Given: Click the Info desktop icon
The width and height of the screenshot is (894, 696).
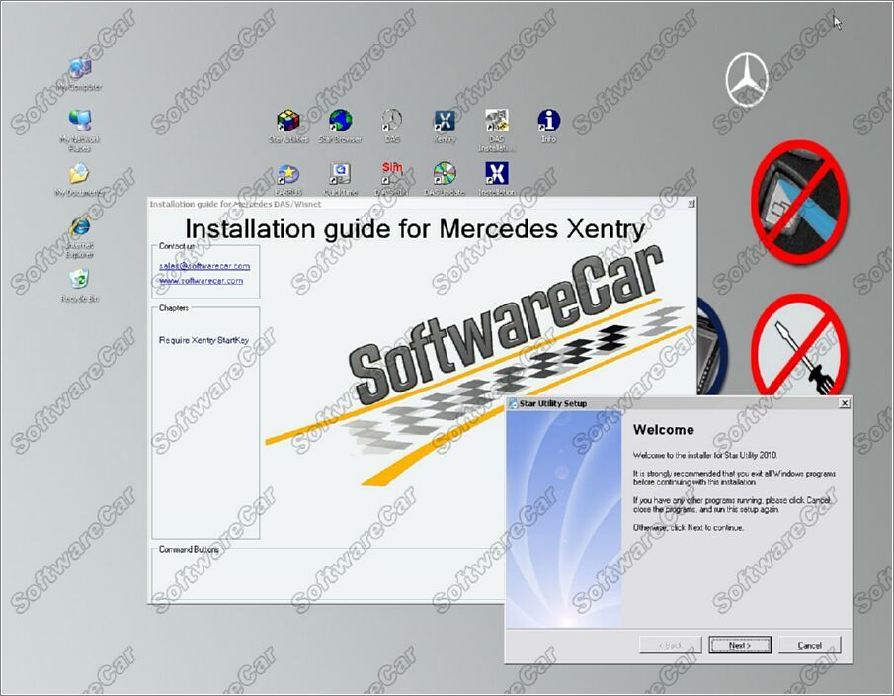Looking at the screenshot, I should click(x=548, y=123).
